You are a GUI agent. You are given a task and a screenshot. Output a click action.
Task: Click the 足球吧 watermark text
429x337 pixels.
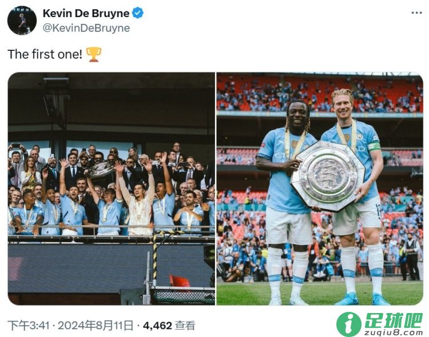tap(394, 320)
